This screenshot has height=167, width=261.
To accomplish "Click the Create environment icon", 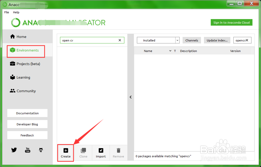I will (x=66, y=151).
